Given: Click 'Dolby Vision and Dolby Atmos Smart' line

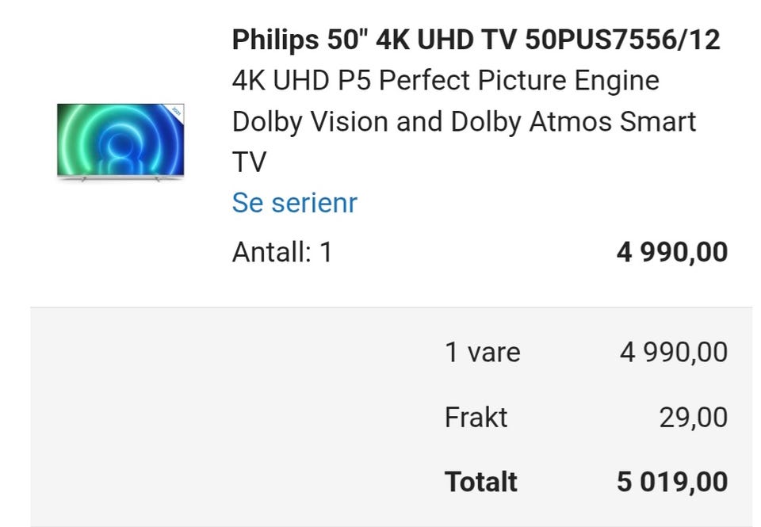Looking at the screenshot, I should tap(464, 121).
